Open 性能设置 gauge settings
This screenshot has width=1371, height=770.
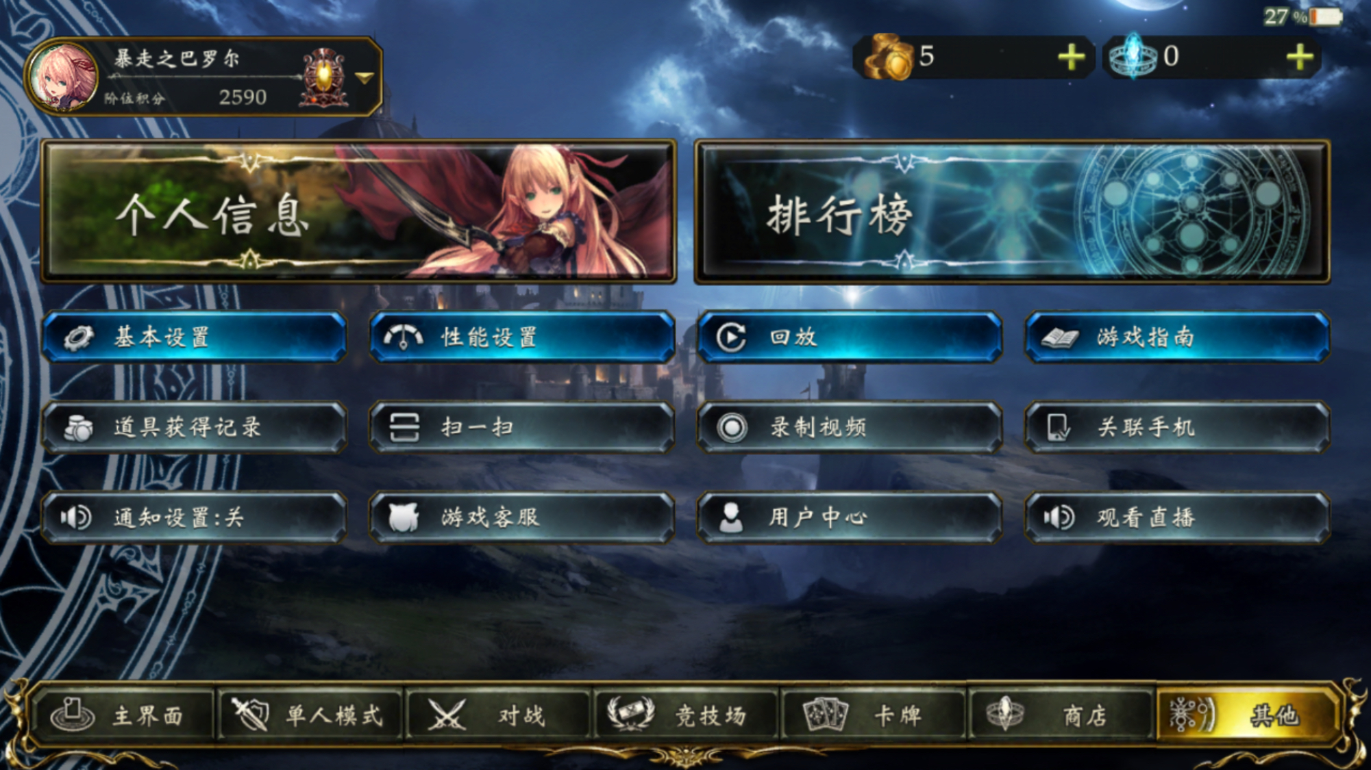pyautogui.click(x=522, y=337)
